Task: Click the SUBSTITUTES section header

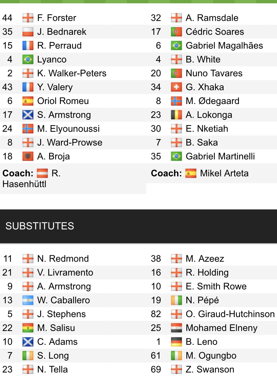Action: pos(39,226)
